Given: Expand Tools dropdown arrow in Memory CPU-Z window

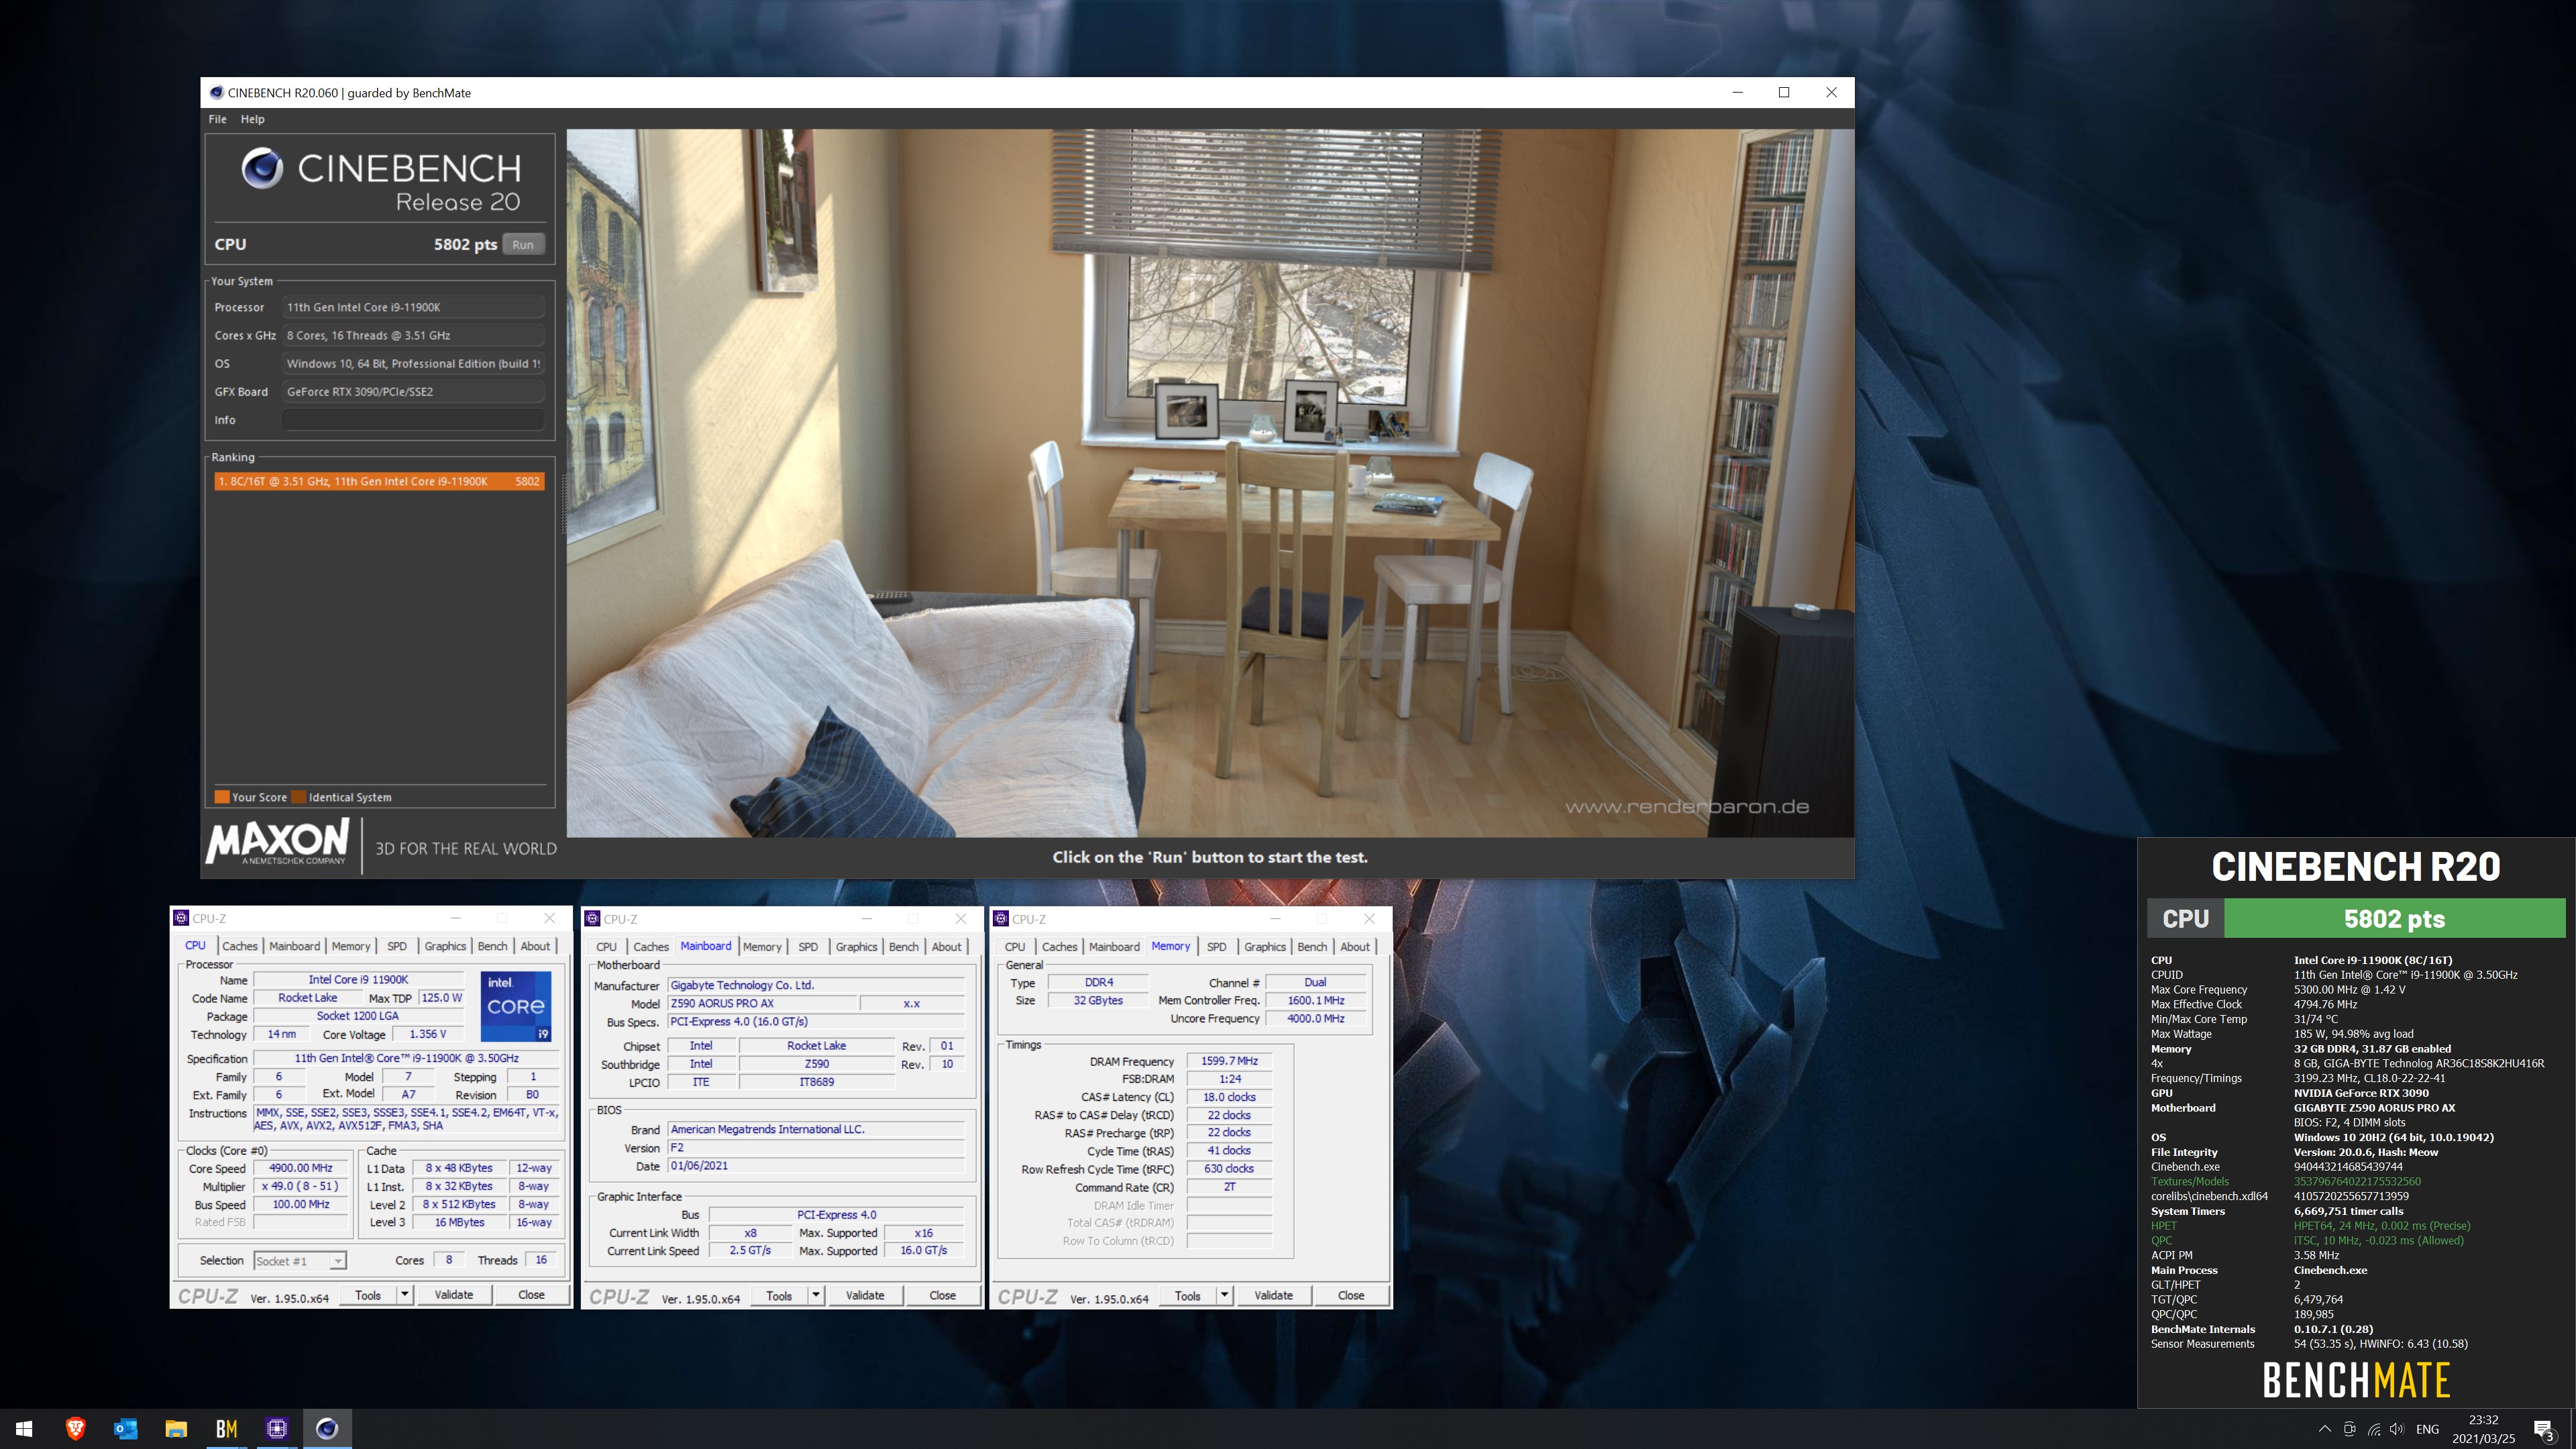Looking at the screenshot, I should pos(1224,1296).
